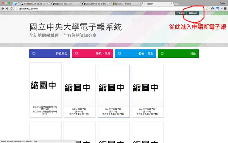Toggle the 其他 category checkbox
The image size is (228, 143).
point(162,54)
